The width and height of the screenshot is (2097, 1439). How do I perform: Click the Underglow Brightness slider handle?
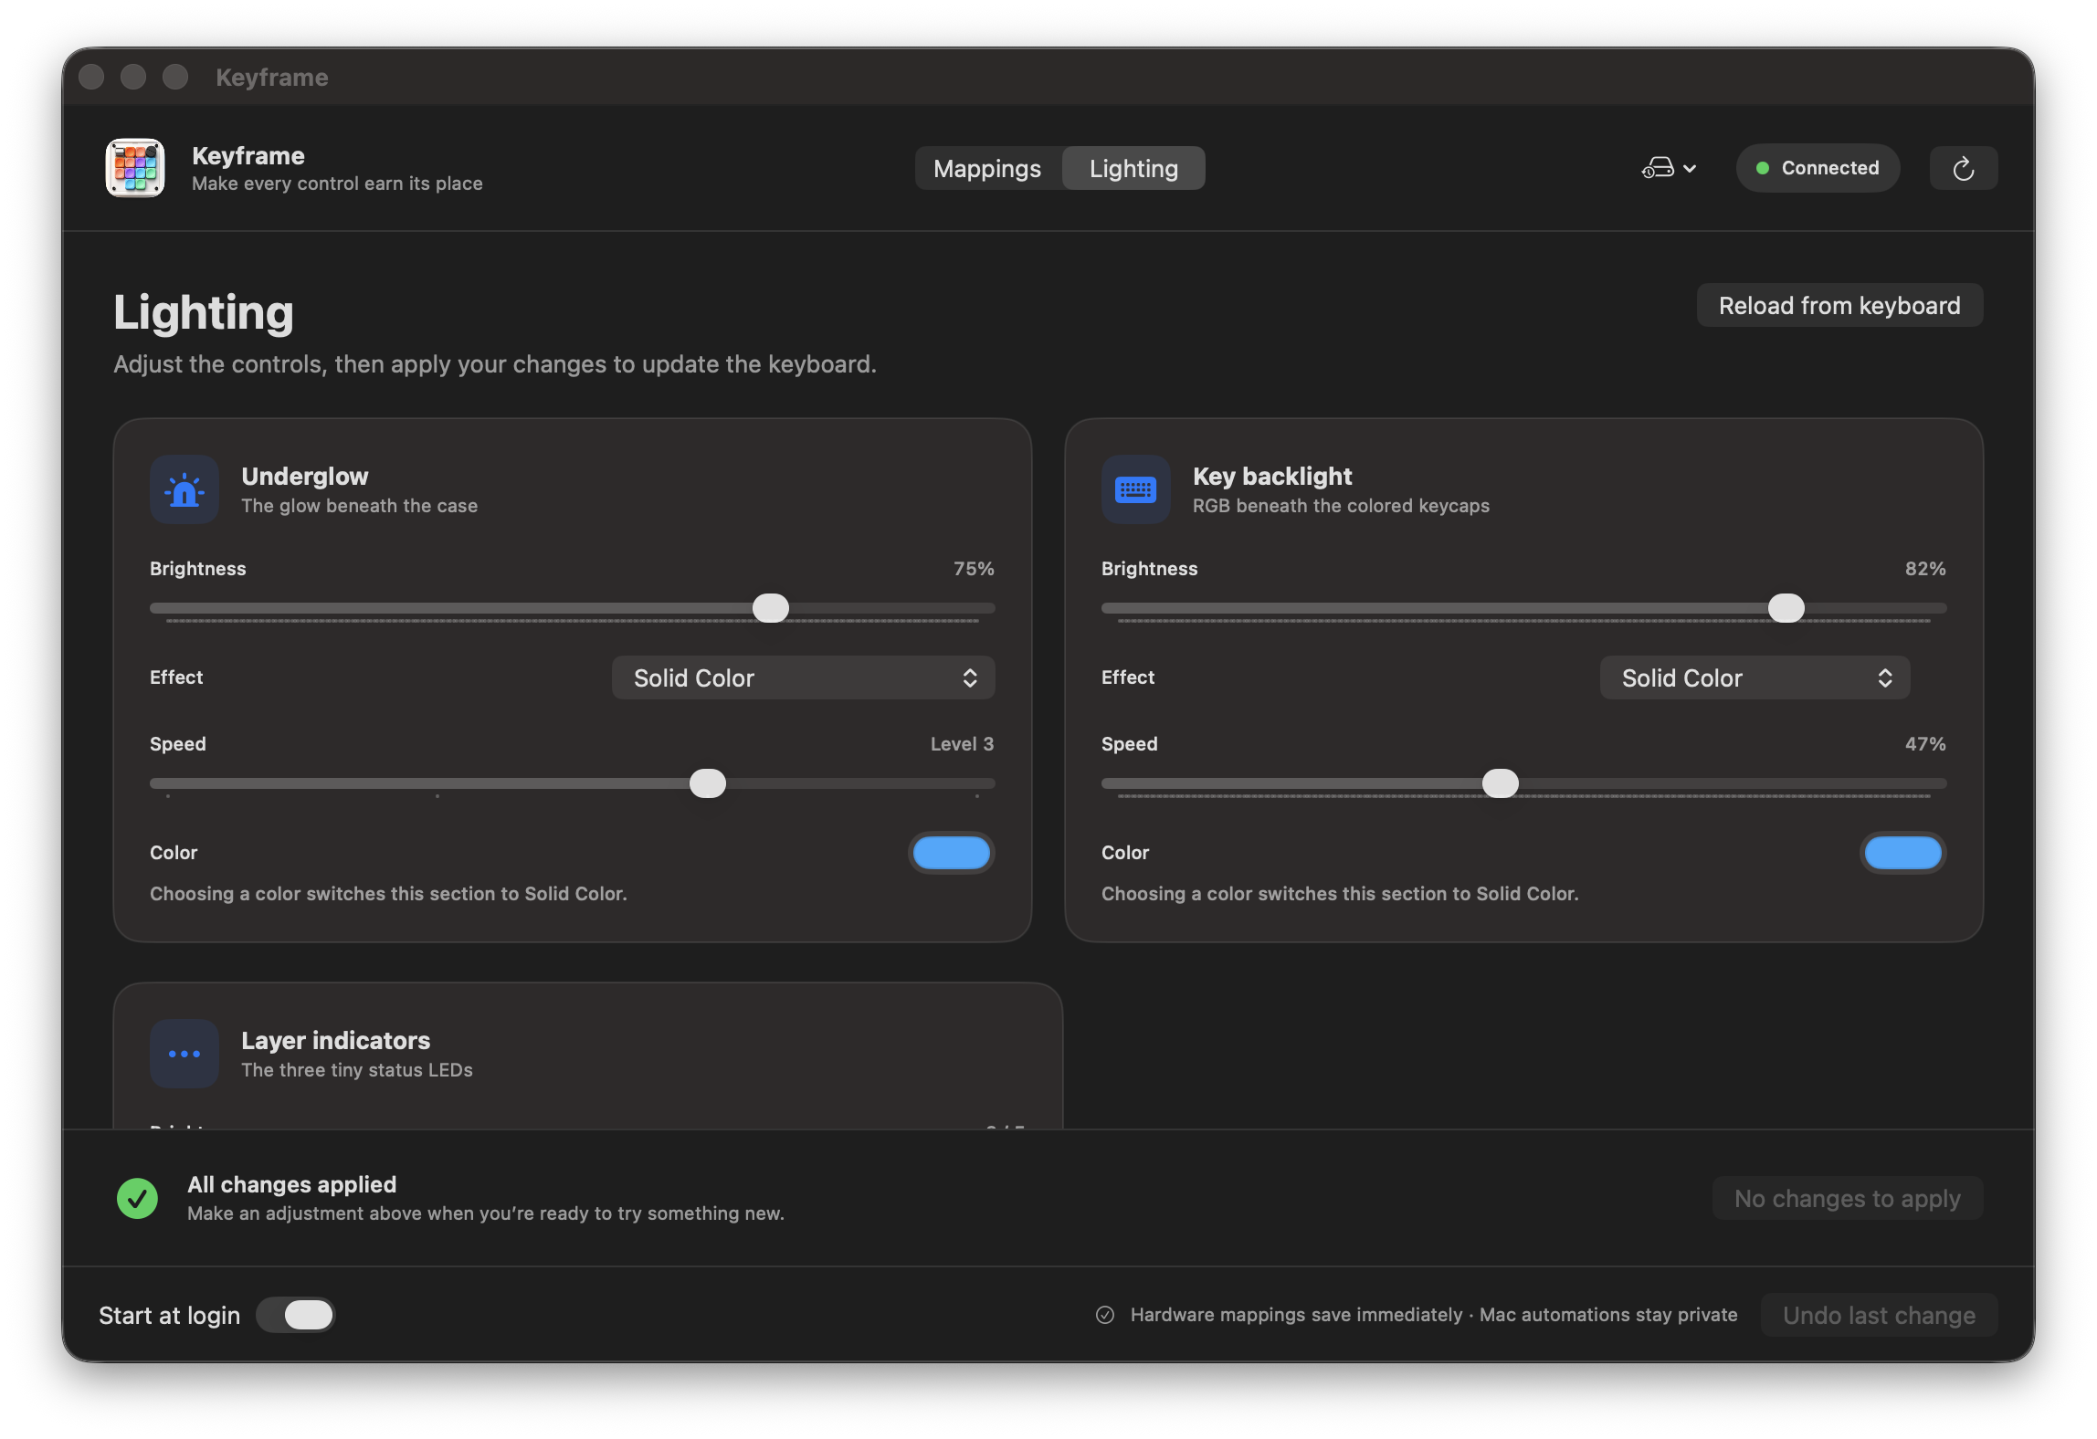click(x=771, y=608)
